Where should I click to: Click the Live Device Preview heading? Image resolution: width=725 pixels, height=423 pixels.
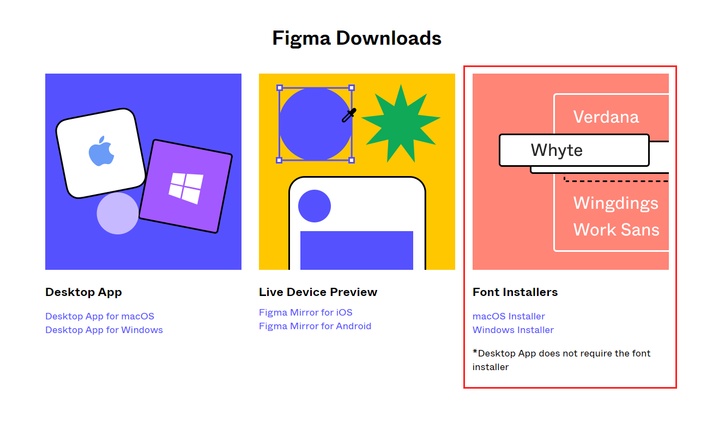pos(318,292)
